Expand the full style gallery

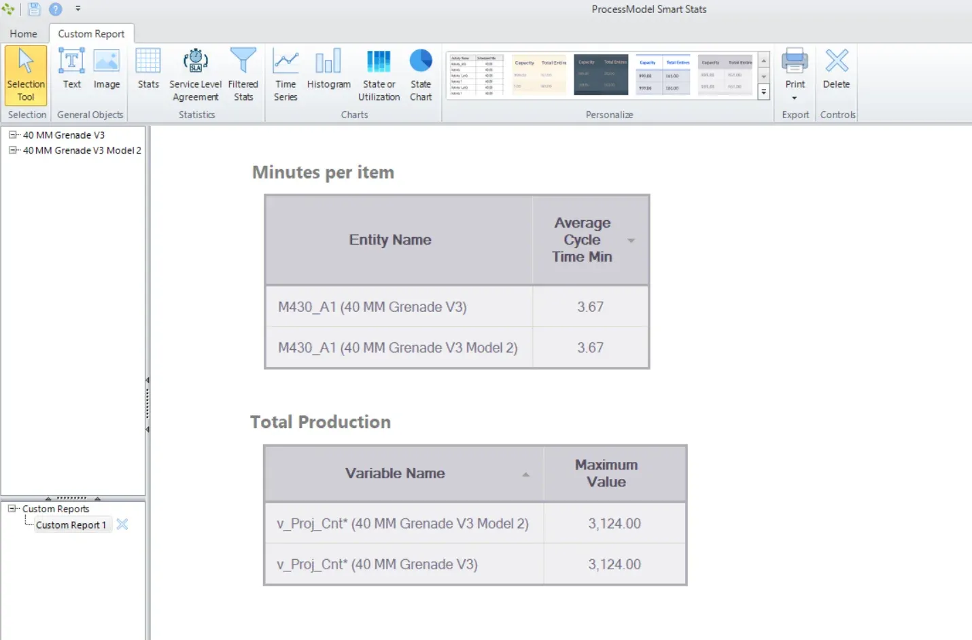tap(764, 92)
